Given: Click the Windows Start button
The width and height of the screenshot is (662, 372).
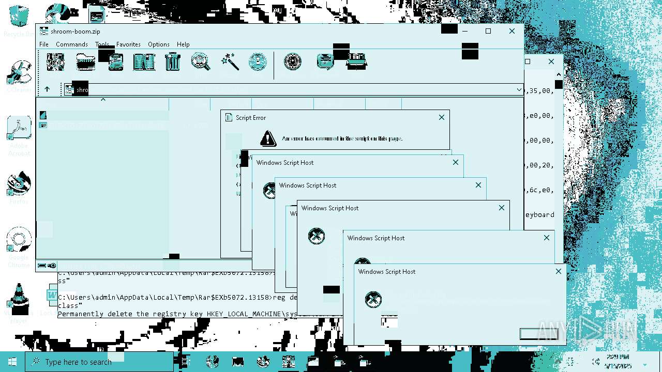Looking at the screenshot, I should click(12, 362).
